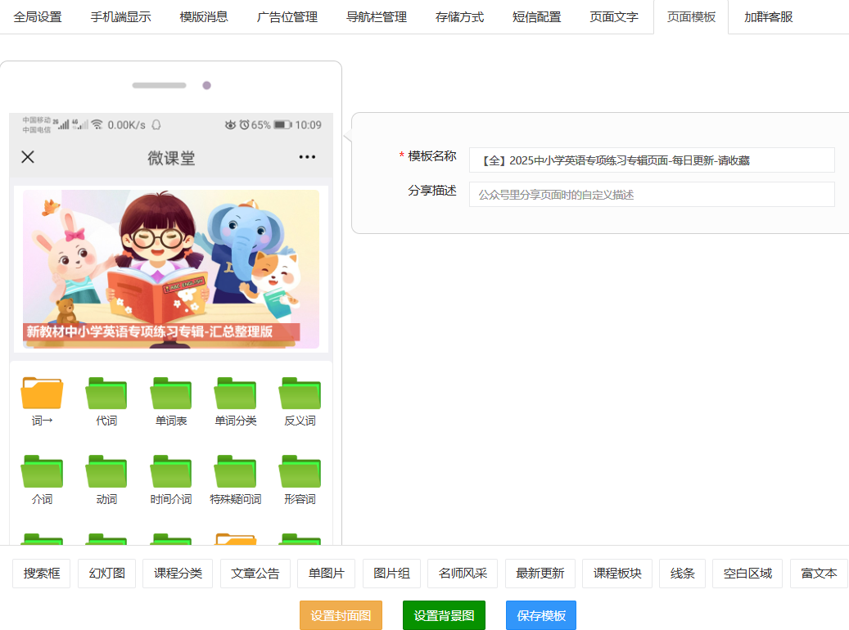This screenshot has height=630, width=849.
Task: Open the 代词 folder icon
Action: pyautogui.click(x=106, y=394)
